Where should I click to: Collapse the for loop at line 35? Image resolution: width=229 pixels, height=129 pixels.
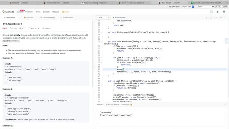(x=101, y=58)
